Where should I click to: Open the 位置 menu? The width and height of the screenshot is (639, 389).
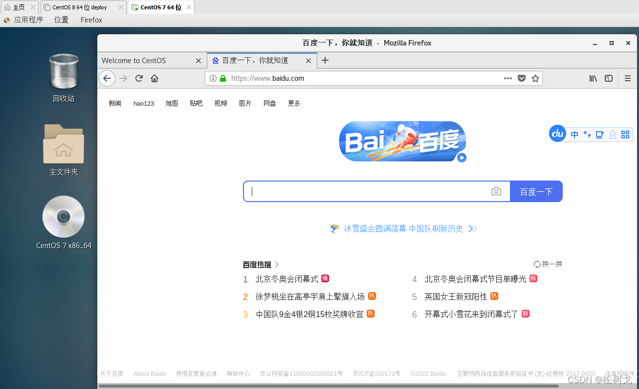tap(61, 20)
